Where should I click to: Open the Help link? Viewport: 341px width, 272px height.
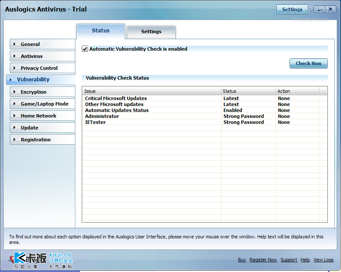pyautogui.click(x=305, y=260)
